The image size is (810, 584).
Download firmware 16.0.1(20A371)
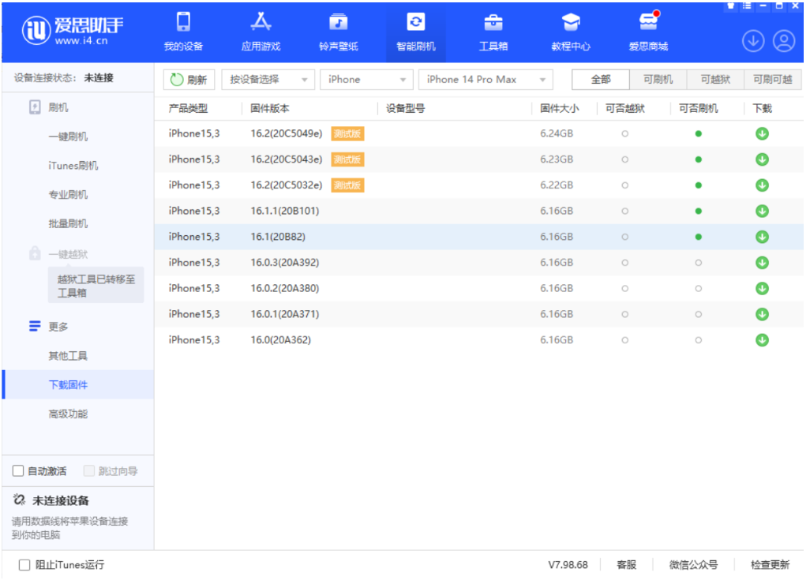coord(762,314)
